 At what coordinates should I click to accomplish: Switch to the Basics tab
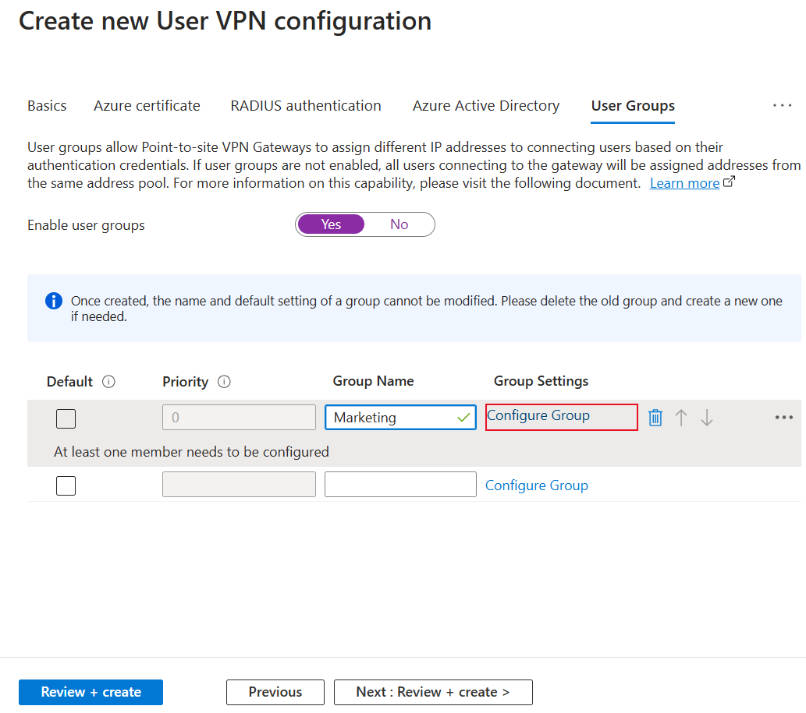point(47,106)
